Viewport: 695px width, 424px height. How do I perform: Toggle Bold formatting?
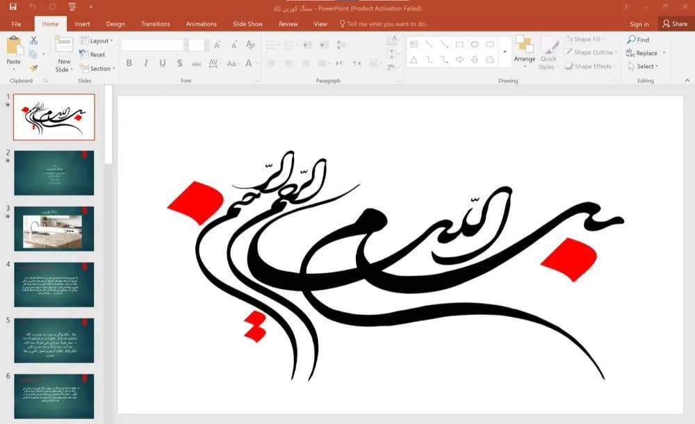click(x=129, y=63)
